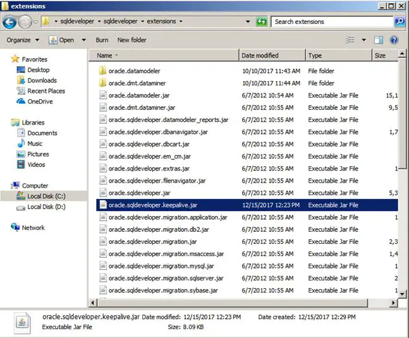Image resolution: width=409 pixels, height=338 pixels.
Task: Expand arrow after extensions breadcrumb
Action: pos(181,21)
